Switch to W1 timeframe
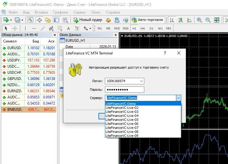The width and height of the screenshot is (228, 164). [x=160, y=29]
